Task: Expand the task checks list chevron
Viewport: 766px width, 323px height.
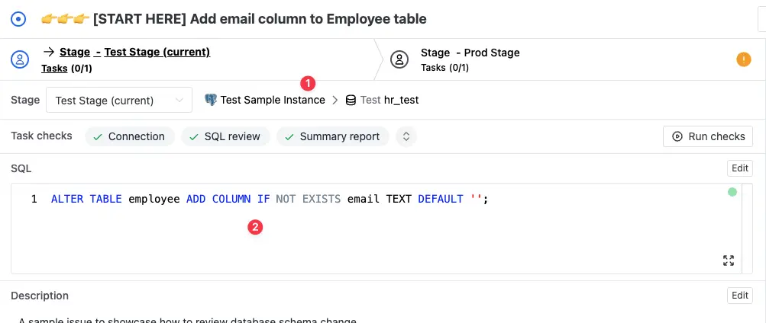Action: click(x=406, y=136)
